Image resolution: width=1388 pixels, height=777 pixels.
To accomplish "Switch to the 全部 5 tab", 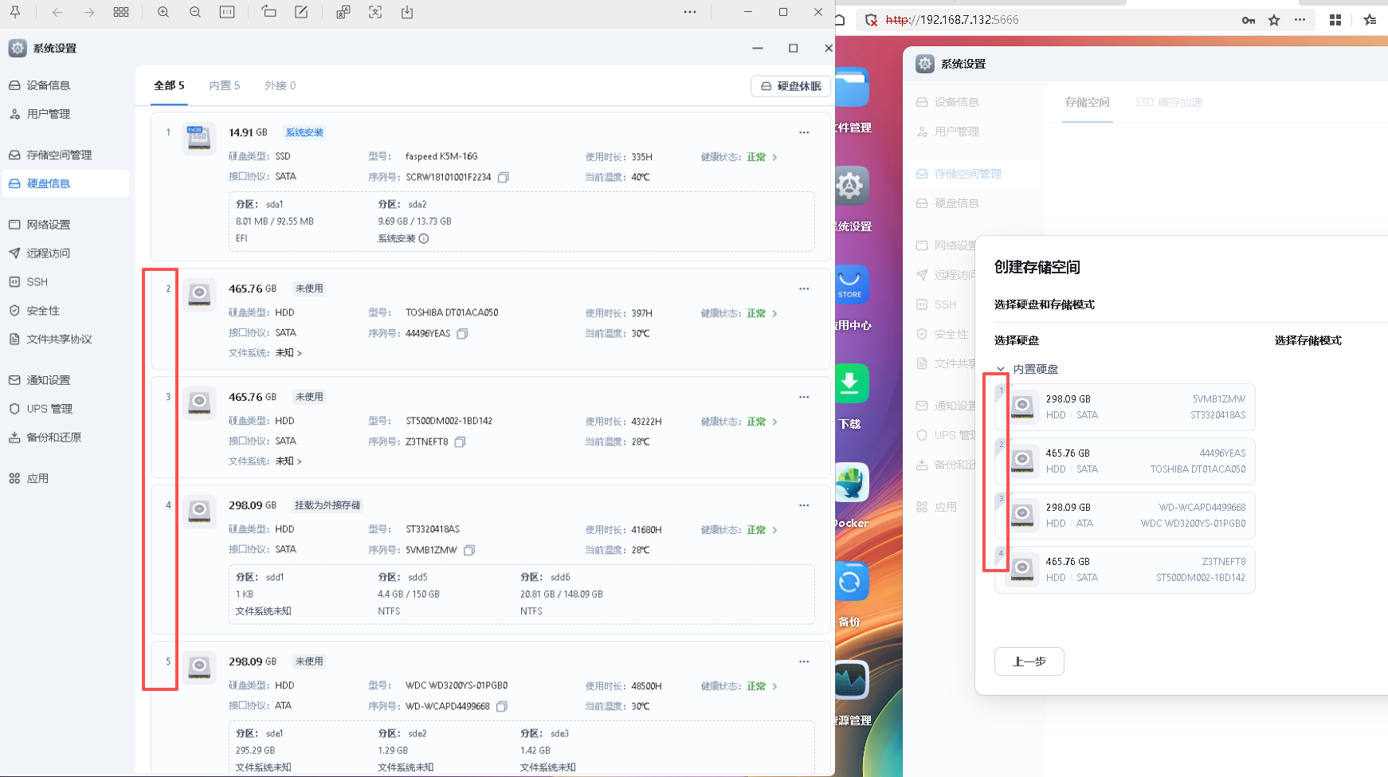I will coord(169,85).
